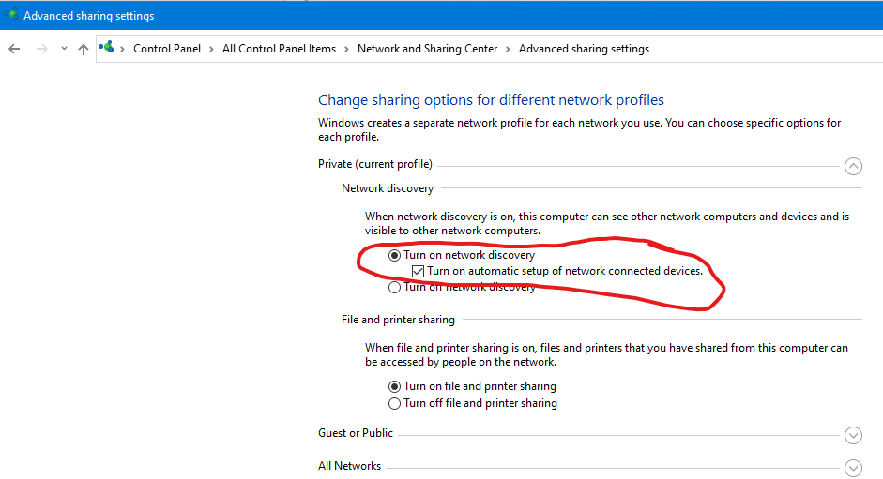Click the All Networks heading text
Screen dimensions: 883x479
point(349,466)
